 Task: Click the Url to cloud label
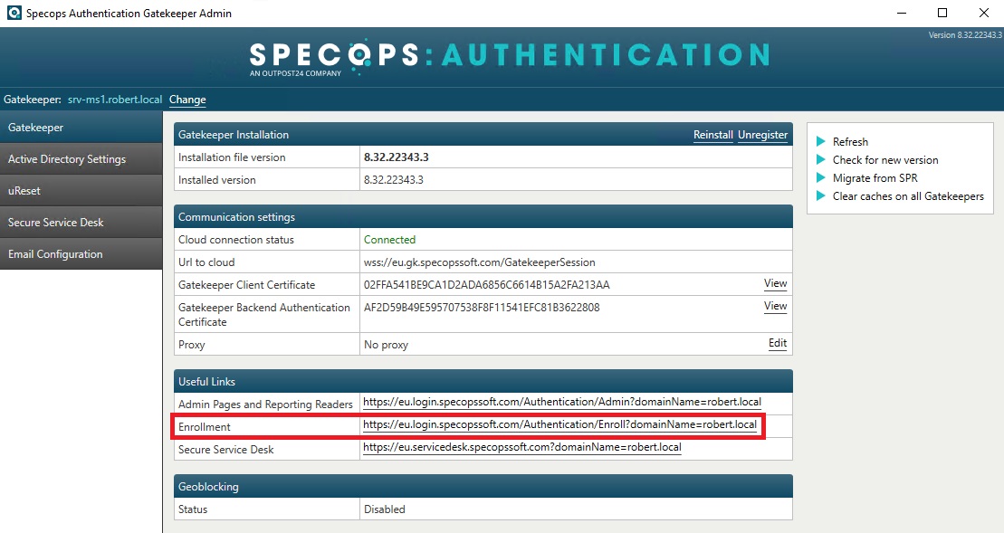(206, 262)
